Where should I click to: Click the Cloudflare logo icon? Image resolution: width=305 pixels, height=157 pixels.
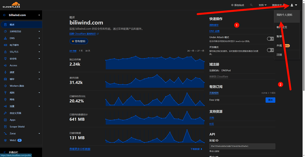pyautogui.click(x=12, y=4)
